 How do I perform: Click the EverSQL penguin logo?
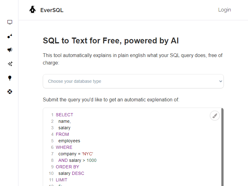(33, 10)
